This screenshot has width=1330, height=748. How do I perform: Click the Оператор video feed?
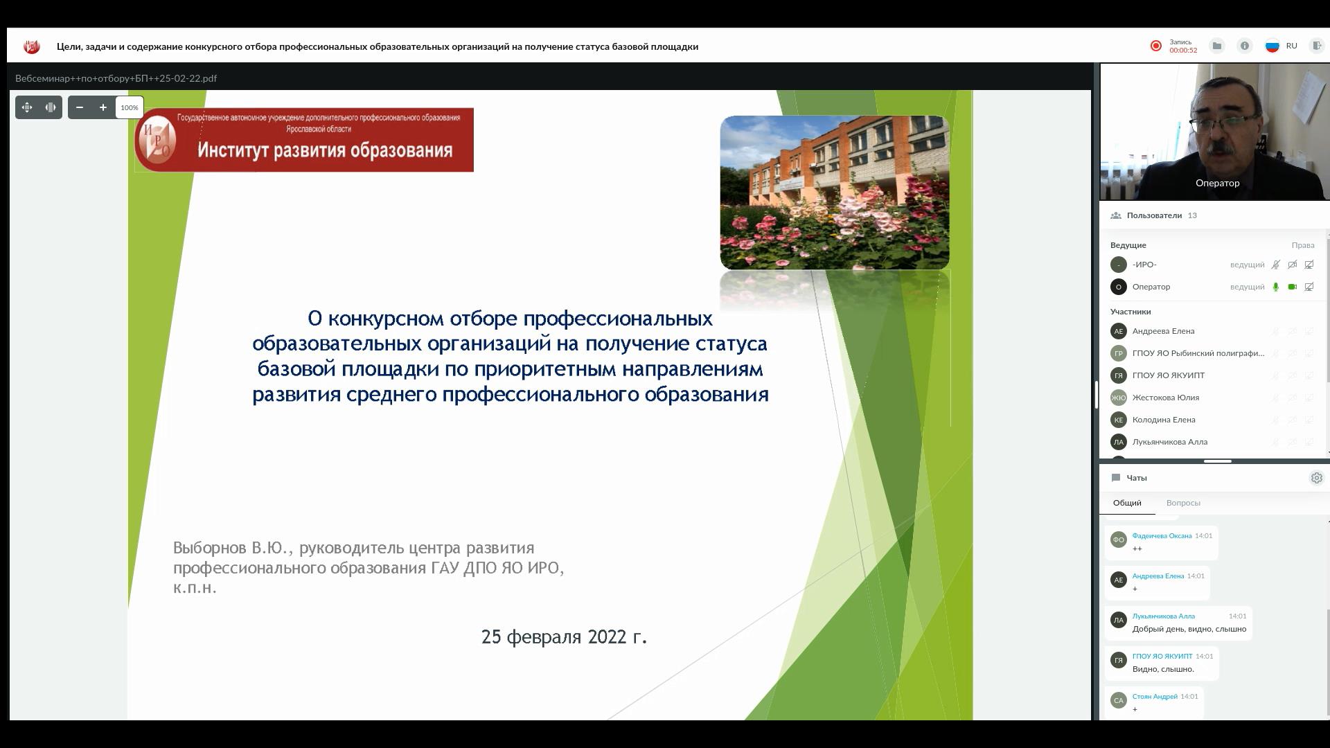(1214, 132)
